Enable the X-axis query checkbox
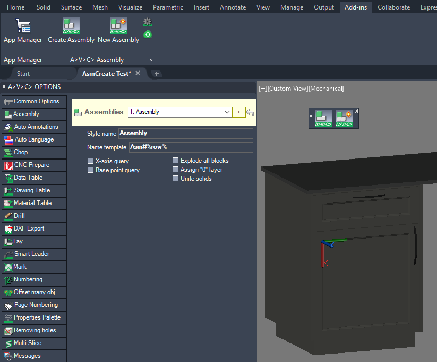The image size is (437, 362). (x=90, y=161)
